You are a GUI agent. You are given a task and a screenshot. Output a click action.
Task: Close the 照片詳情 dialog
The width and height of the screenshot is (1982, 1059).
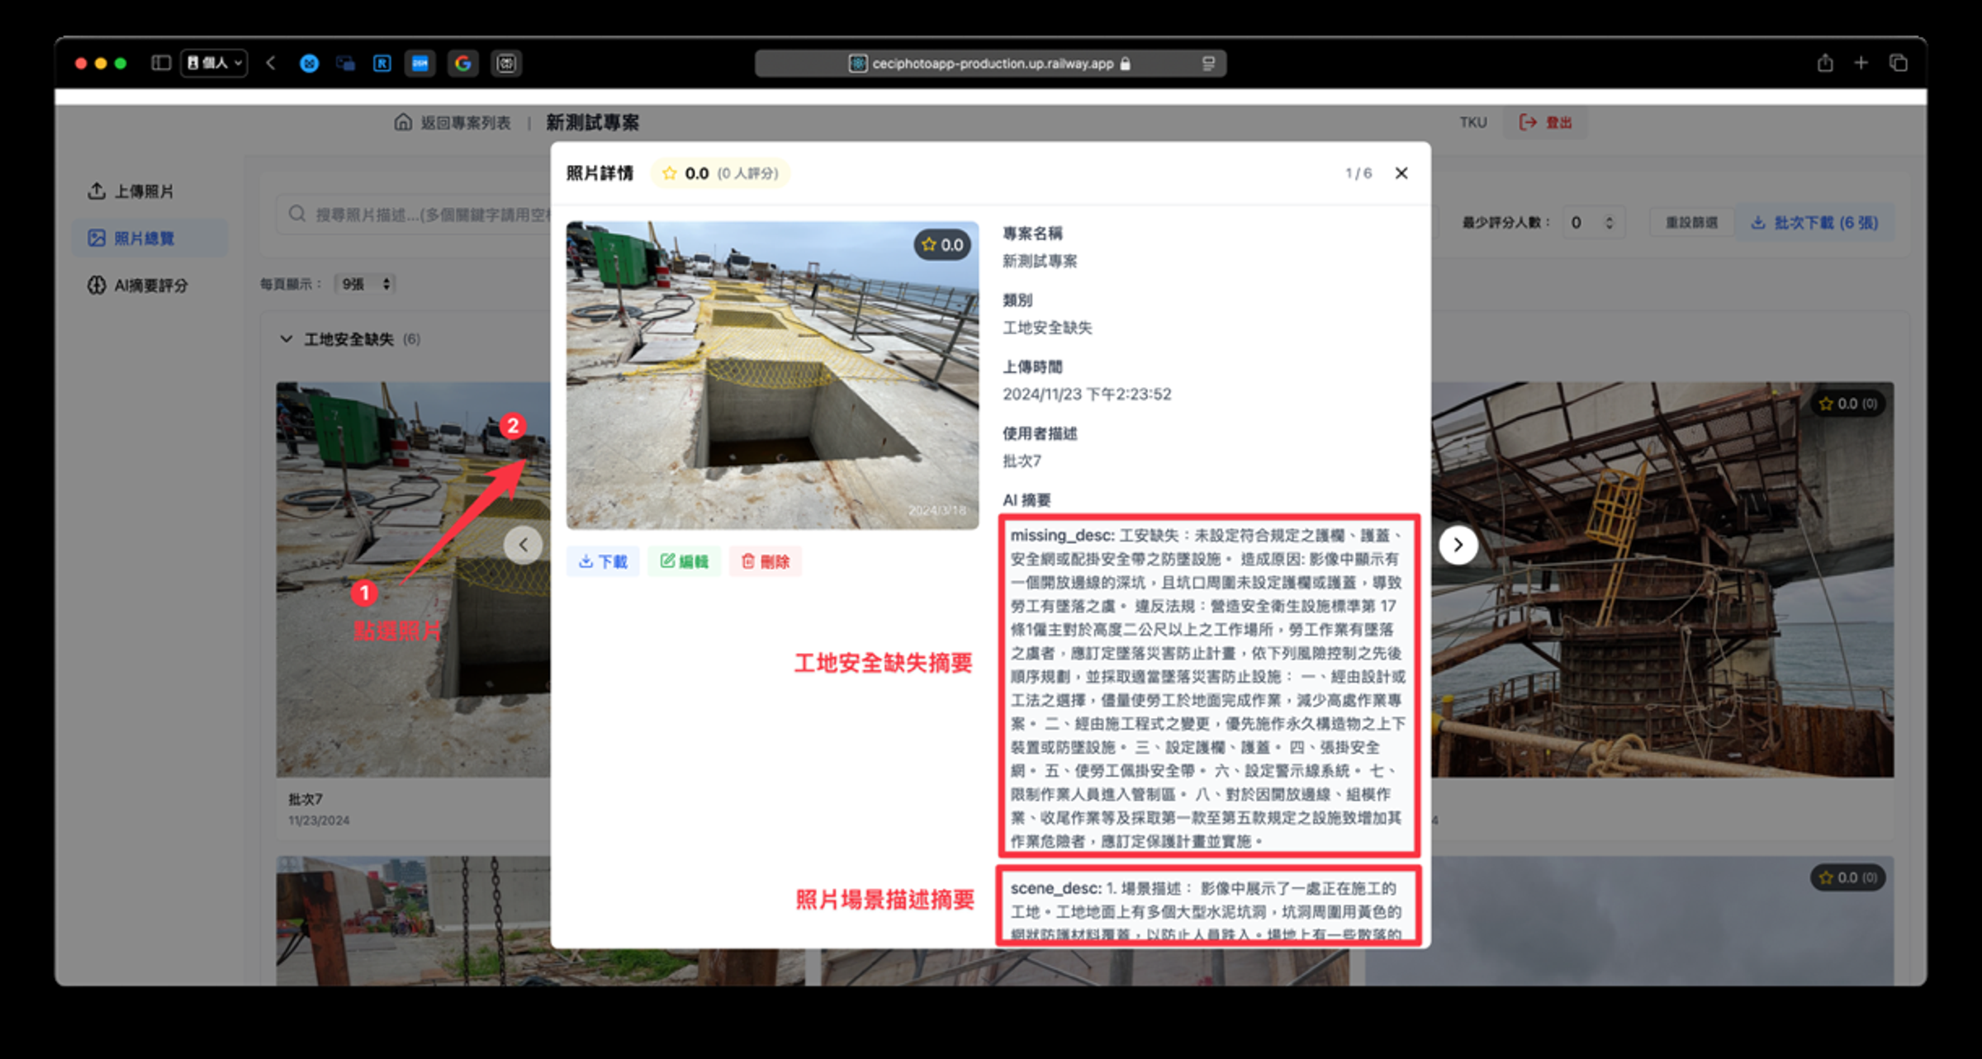(1401, 173)
